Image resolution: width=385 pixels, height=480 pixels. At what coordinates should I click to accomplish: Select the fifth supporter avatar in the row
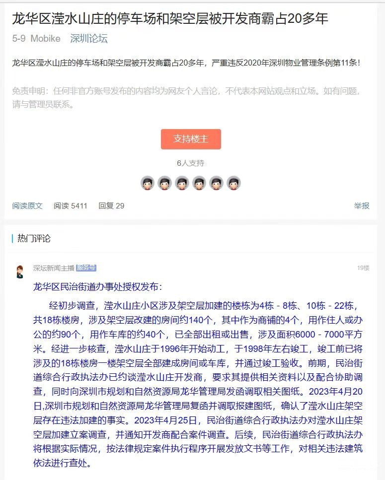pyautogui.click(x=216, y=183)
